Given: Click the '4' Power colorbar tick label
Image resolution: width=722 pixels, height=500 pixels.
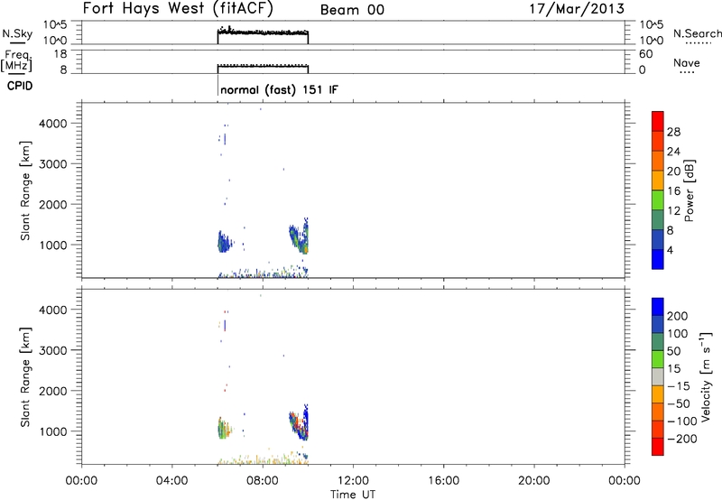Looking at the screenshot, I should 670,251.
